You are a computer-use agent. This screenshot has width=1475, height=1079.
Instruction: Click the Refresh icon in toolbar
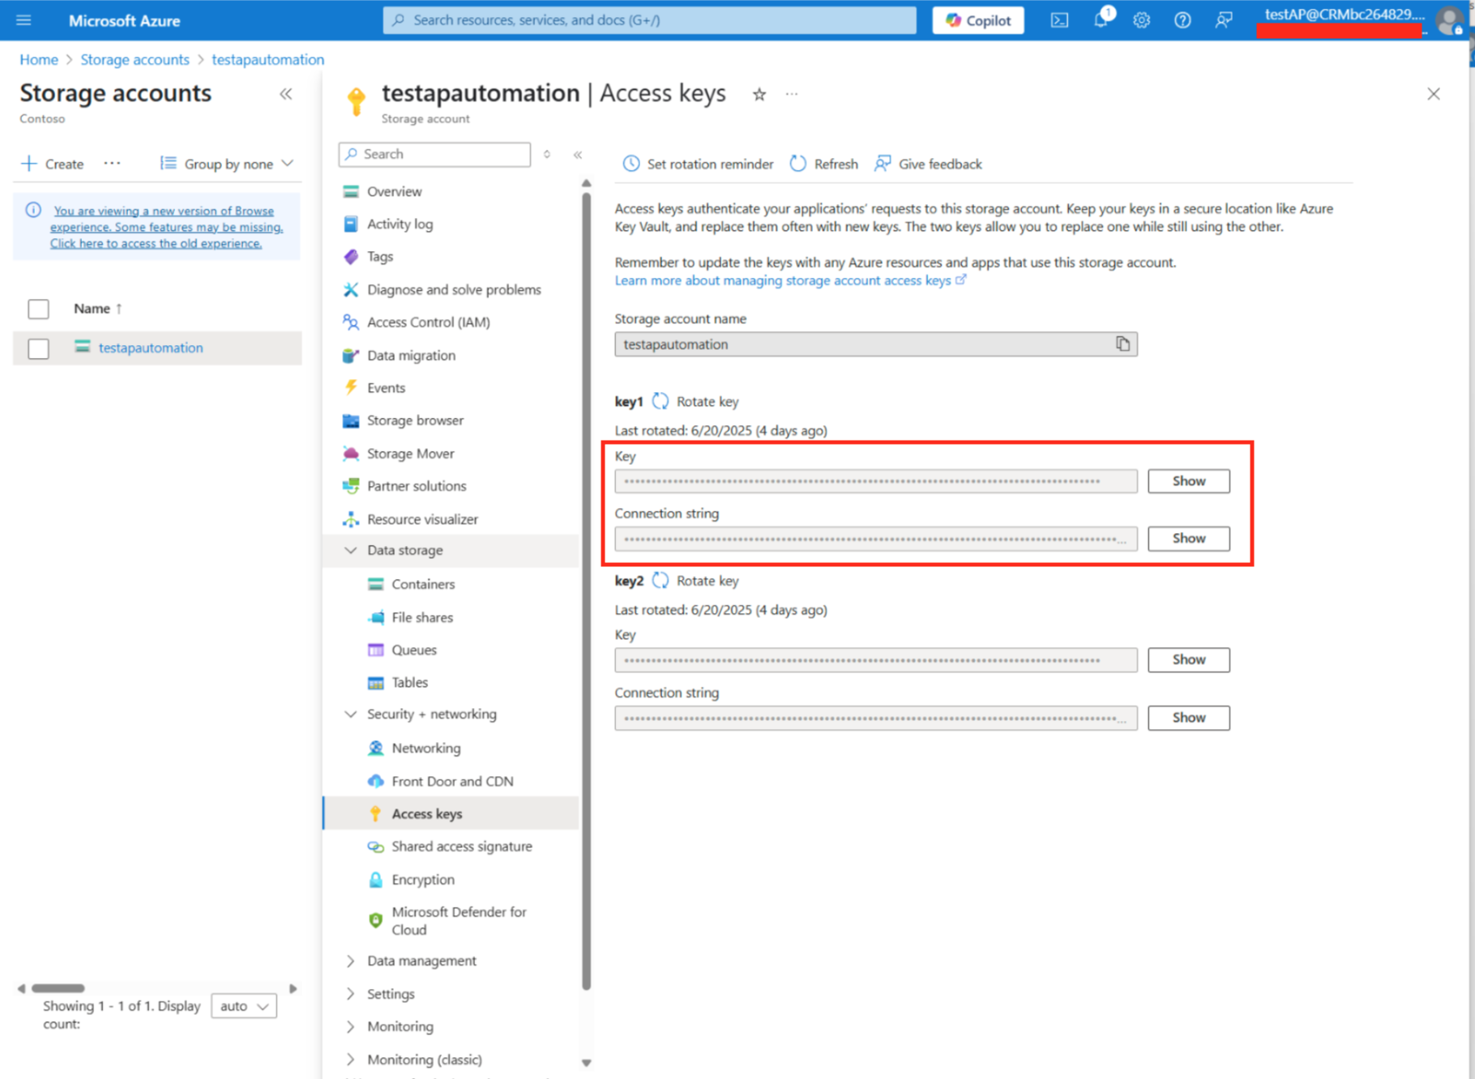coord(798,164)
